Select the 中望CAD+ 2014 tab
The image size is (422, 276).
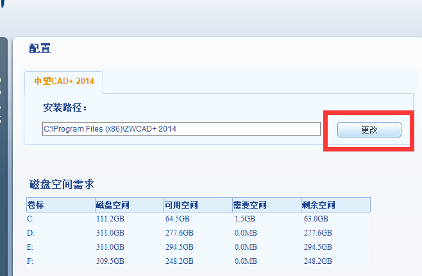63,82
